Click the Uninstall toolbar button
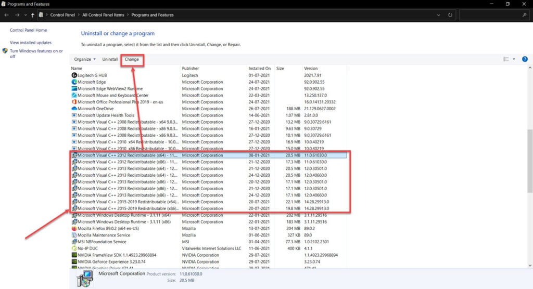This screenshot has height=289, width=533. pos(110,59)
